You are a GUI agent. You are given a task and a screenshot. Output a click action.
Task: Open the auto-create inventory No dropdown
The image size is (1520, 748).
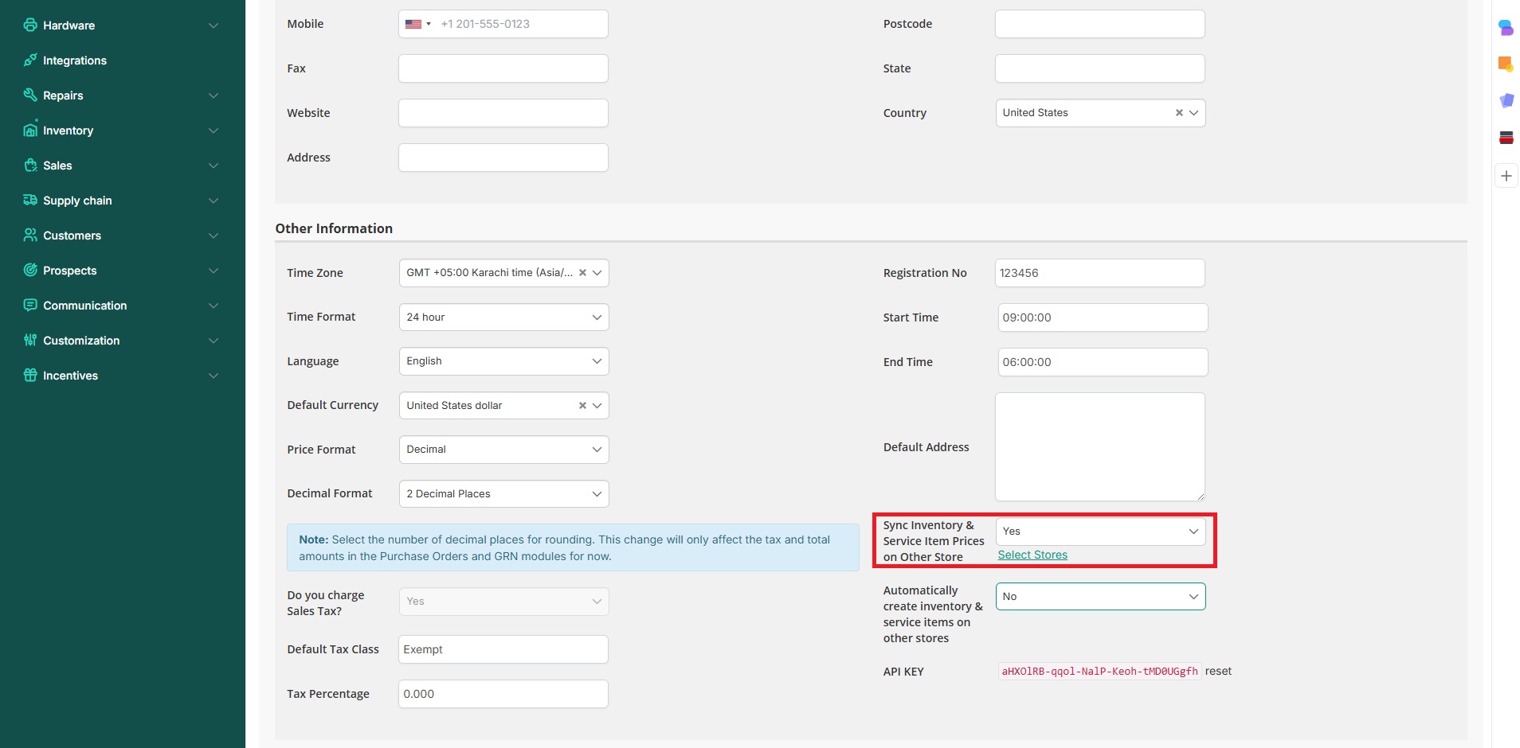(1099, 597)
